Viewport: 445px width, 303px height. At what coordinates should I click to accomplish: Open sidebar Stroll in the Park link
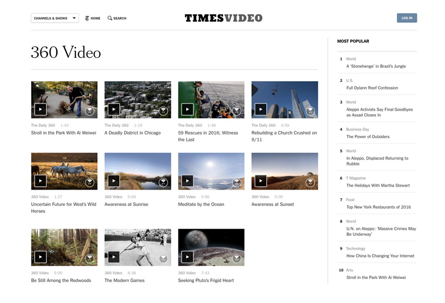pos(376,277)
